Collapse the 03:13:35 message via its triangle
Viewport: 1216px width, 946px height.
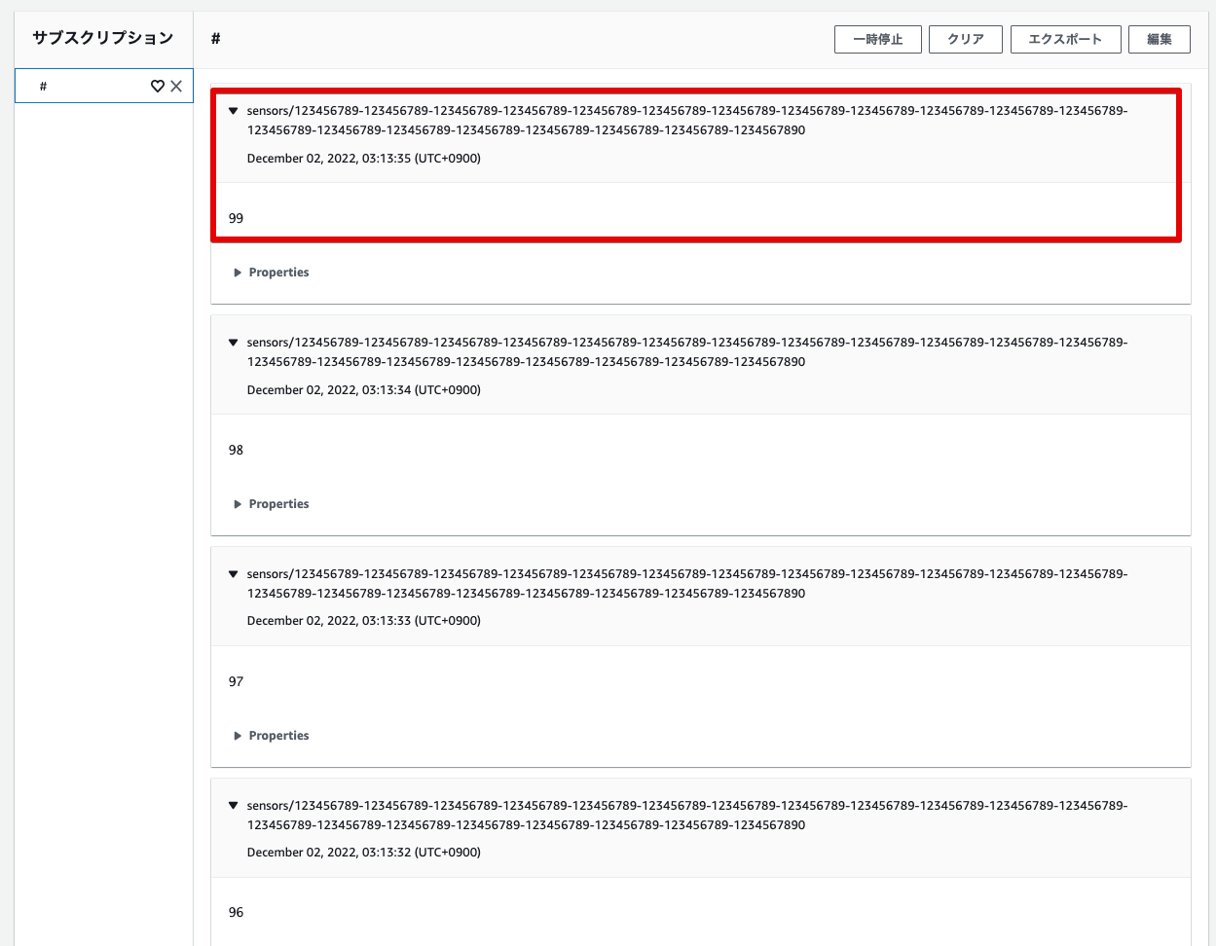coord(232,110)
